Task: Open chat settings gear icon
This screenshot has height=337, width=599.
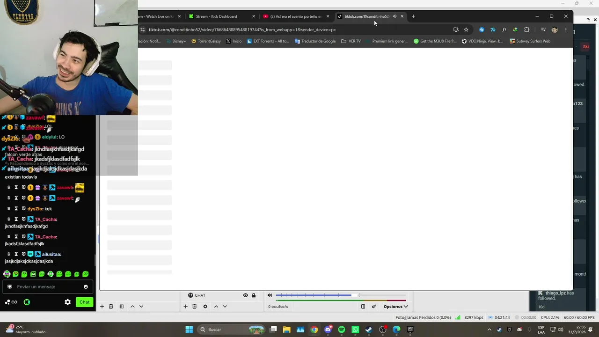Action: (x=67, y=302)
